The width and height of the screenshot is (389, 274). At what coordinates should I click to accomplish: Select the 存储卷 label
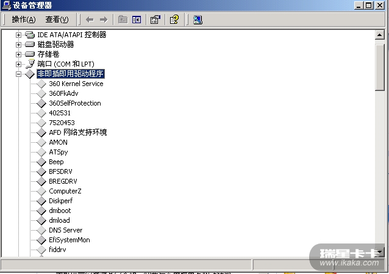point(48,54)
